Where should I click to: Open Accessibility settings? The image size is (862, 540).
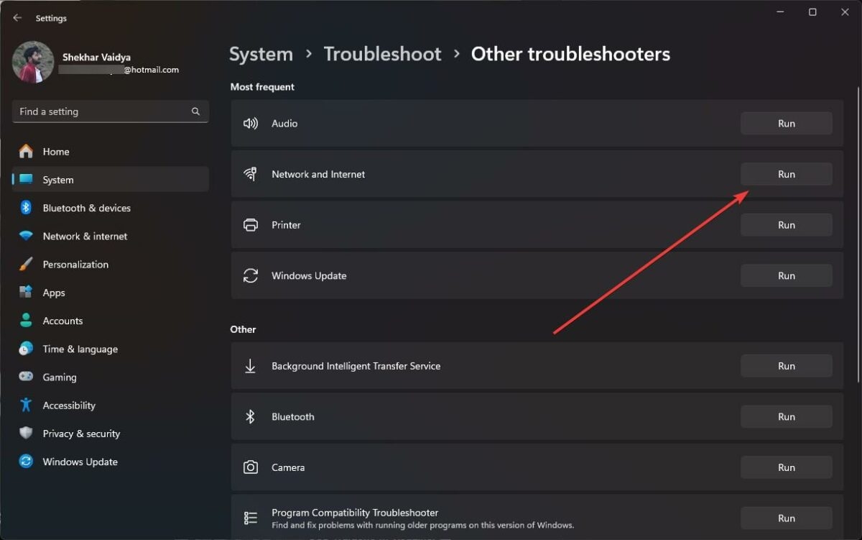pyautogui.click(x=68, y=406)
